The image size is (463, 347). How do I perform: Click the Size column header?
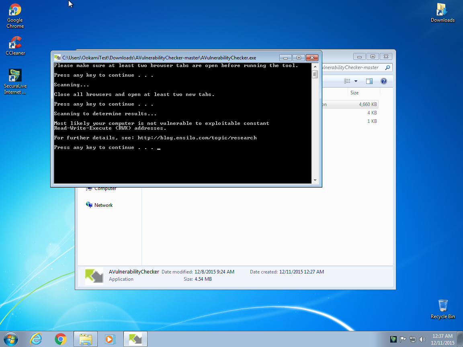[x=354, y=93]
